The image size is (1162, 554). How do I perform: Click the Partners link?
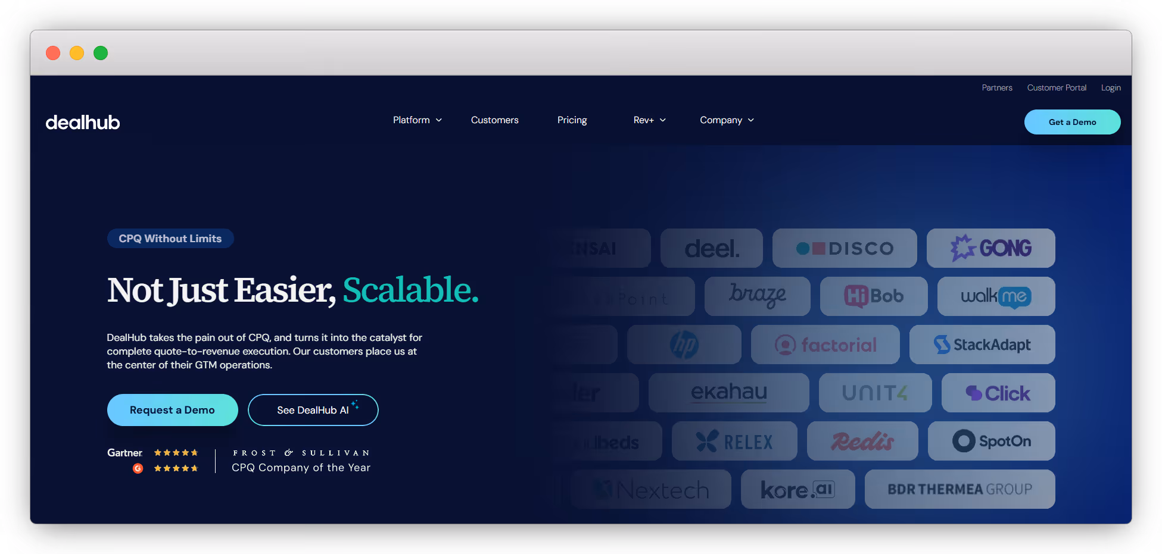tap(997, 87)
